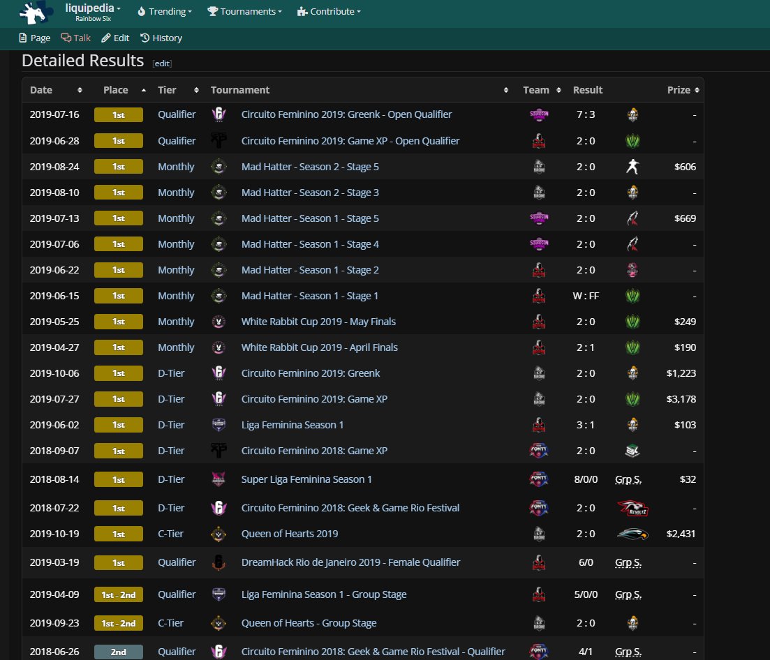Open the Edit tab
Viewport: 770px width, 660px height.
(115, 38)
